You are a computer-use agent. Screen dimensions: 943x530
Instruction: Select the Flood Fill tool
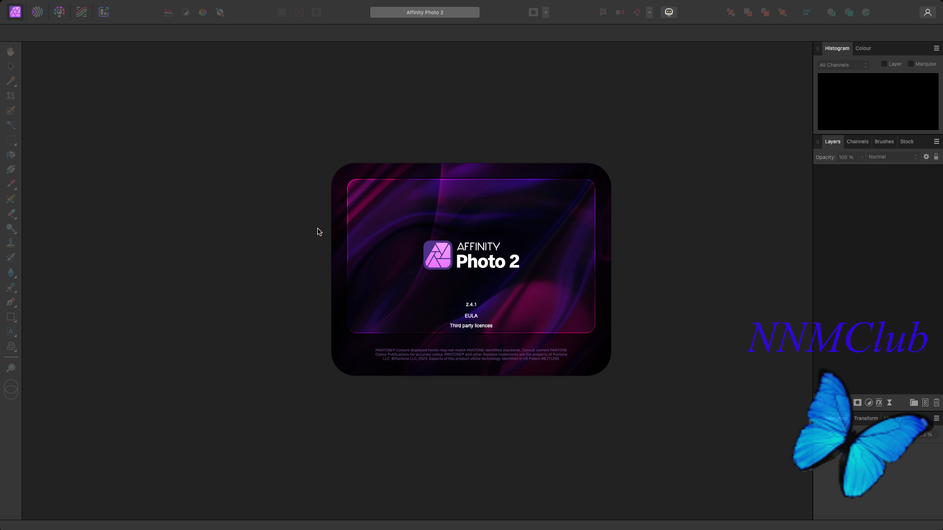point(11,155)
